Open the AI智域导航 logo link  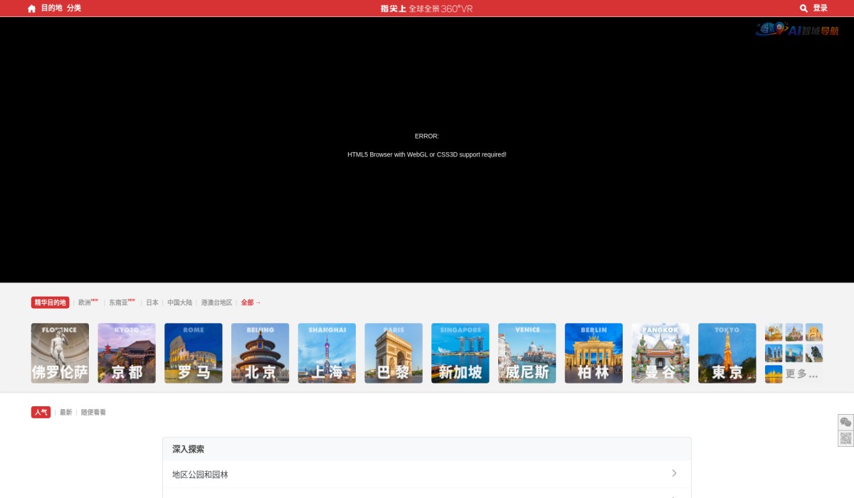point(797,30)
